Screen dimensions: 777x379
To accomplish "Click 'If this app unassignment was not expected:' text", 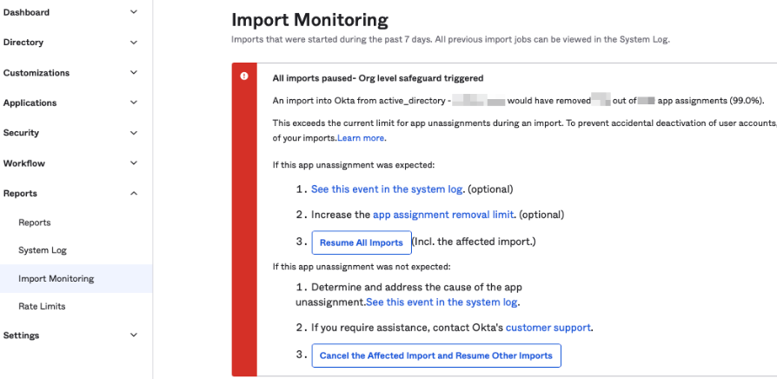I will 362,267.
